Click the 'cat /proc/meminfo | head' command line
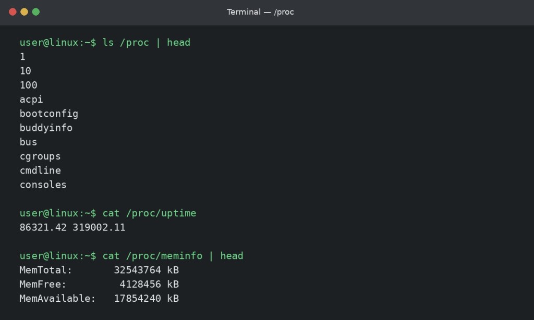 [131, 256]
